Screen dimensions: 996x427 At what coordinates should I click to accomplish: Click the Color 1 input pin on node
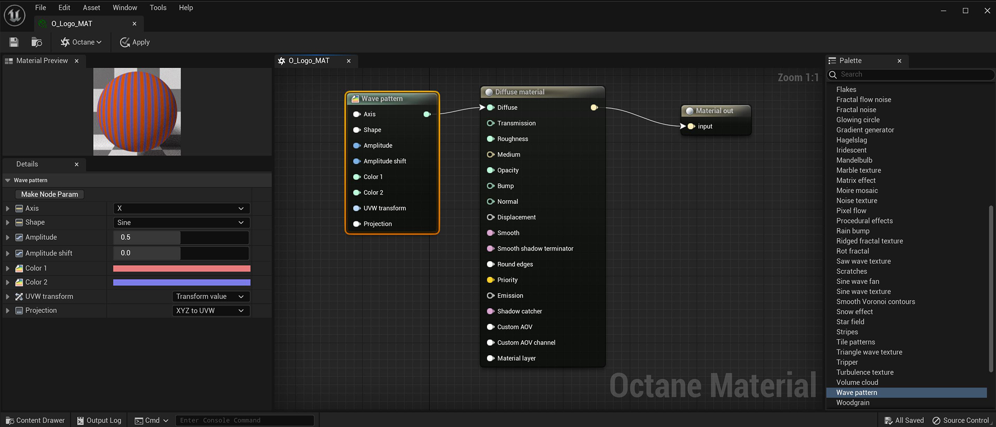[357, 177]
